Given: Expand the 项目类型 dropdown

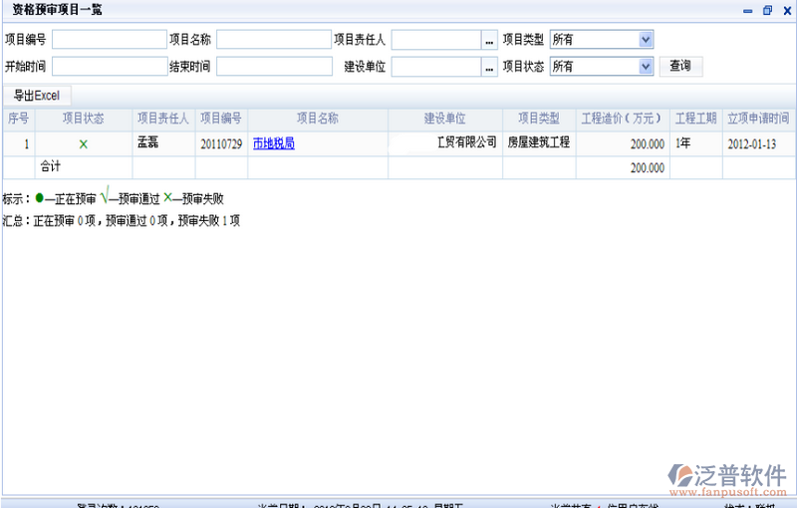Looking at the screenshot, I should [x=646, y=39].
